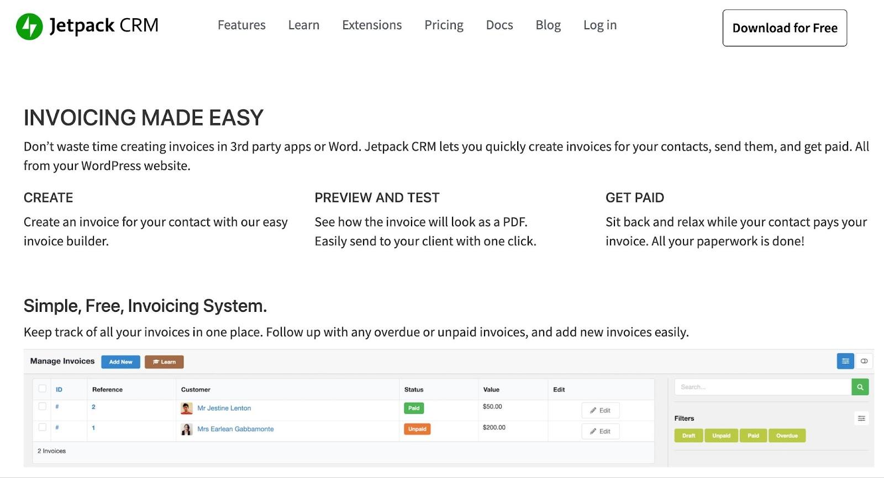Click the green Paid status badge

point(414,408)
